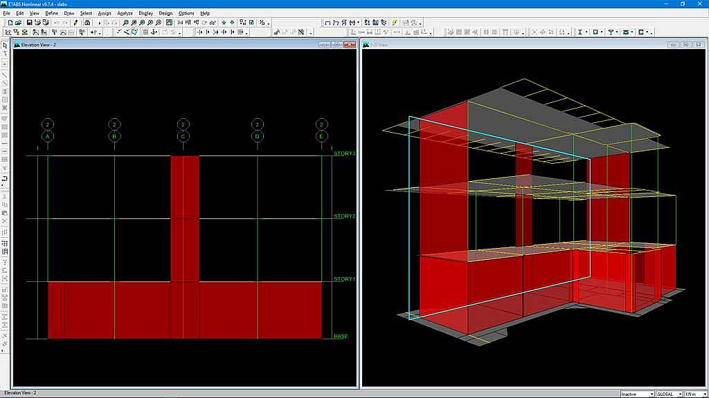Open the Define menu
This screenshot has height=398, width=709.
click(52, 13)
